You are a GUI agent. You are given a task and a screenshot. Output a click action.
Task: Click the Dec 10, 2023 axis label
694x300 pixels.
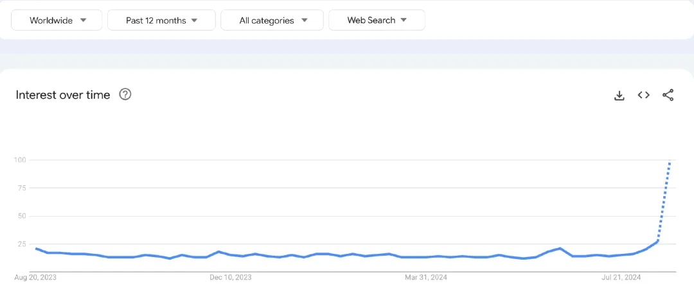[x=231, y=278]
